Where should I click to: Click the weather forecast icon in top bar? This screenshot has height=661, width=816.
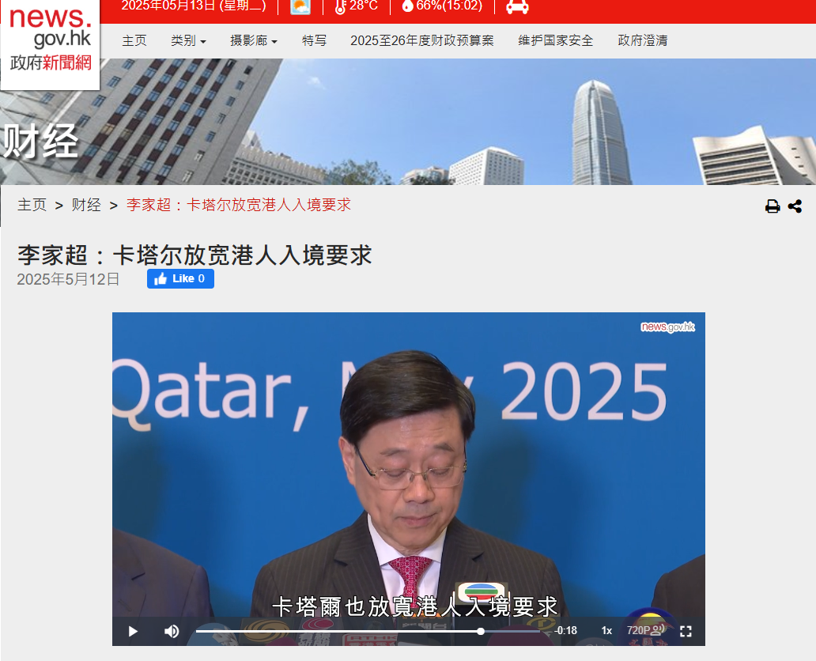[300, 6]
